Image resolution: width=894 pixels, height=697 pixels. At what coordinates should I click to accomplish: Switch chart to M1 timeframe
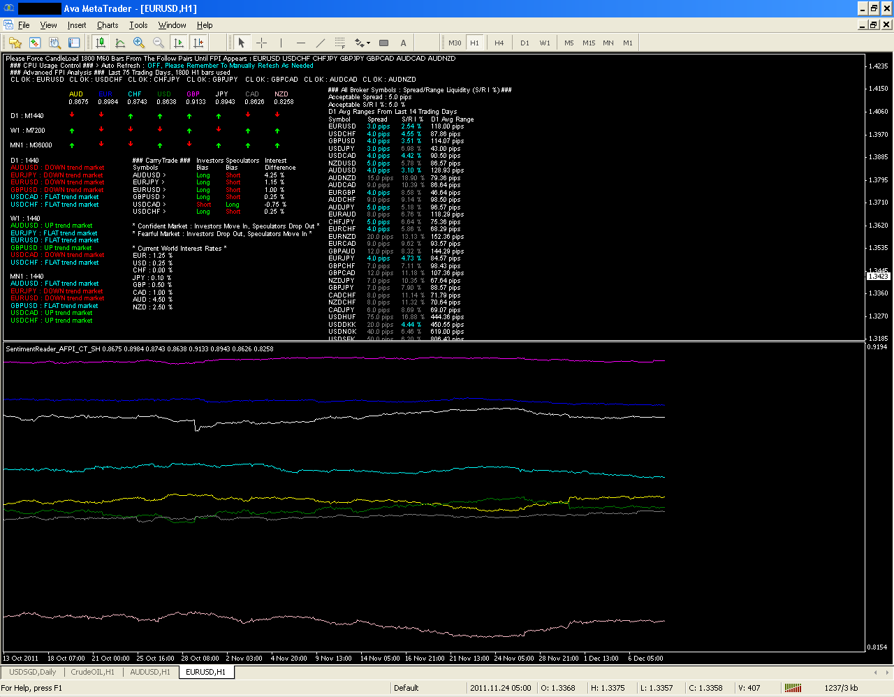coord(628,43)
